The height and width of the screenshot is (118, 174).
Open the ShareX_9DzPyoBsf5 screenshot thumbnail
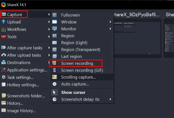137,38
